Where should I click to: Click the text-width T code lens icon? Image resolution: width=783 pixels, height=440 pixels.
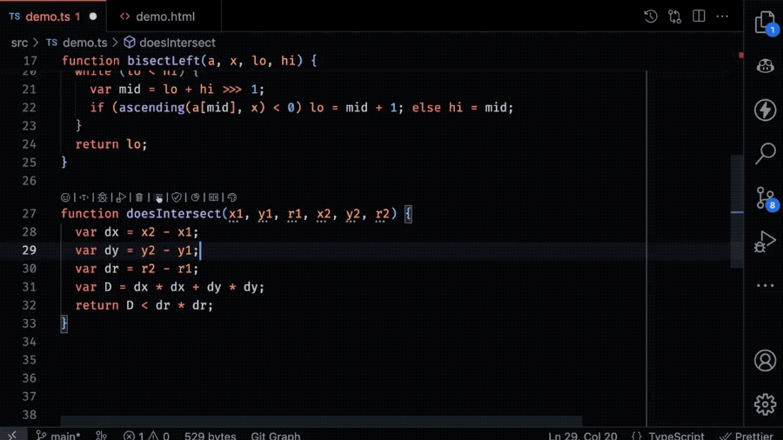pyautogui.click(x=84, y=197)
